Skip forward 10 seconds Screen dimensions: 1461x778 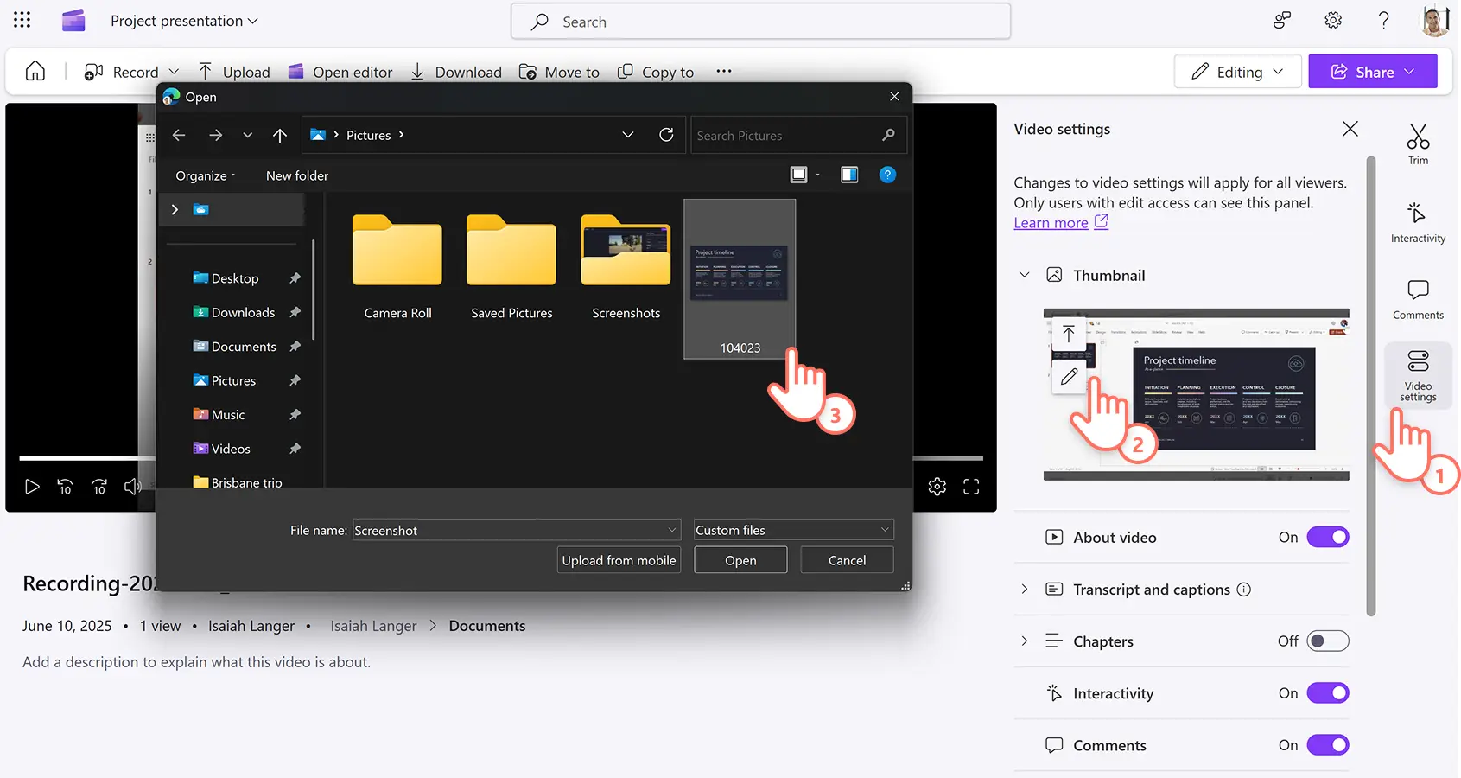(99, 487)
